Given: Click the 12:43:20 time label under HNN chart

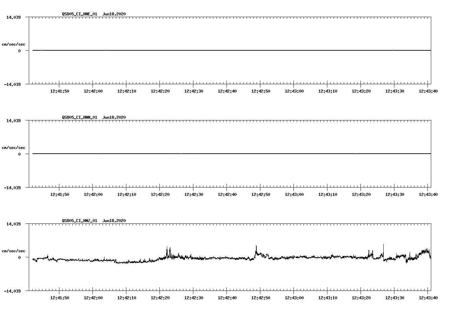Looking at the screenshot, I should 361,194.
